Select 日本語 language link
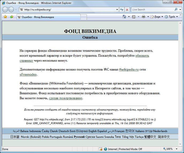The image size is (184, 153). point(15,137)
